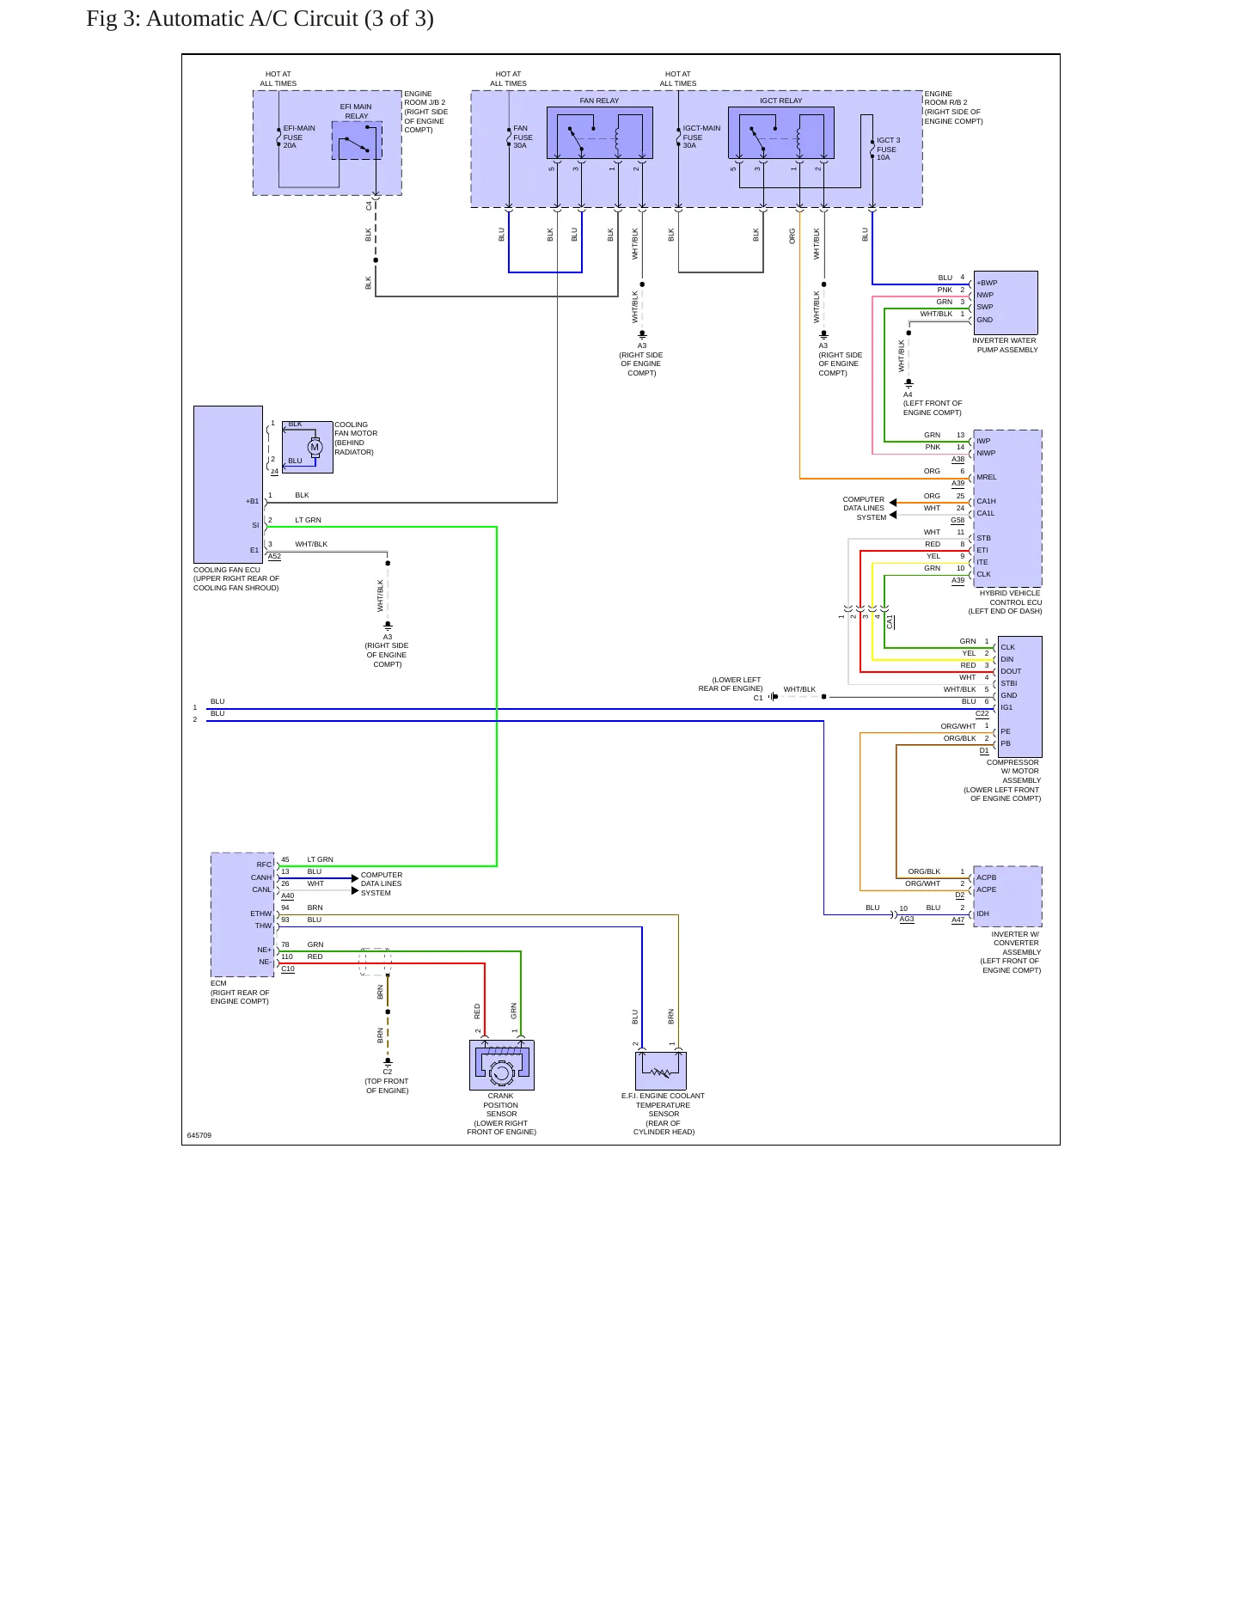Click the 'A52' connector label
The width and height of the screenshot is (1242, 1607).
click(x=274, y=557)
